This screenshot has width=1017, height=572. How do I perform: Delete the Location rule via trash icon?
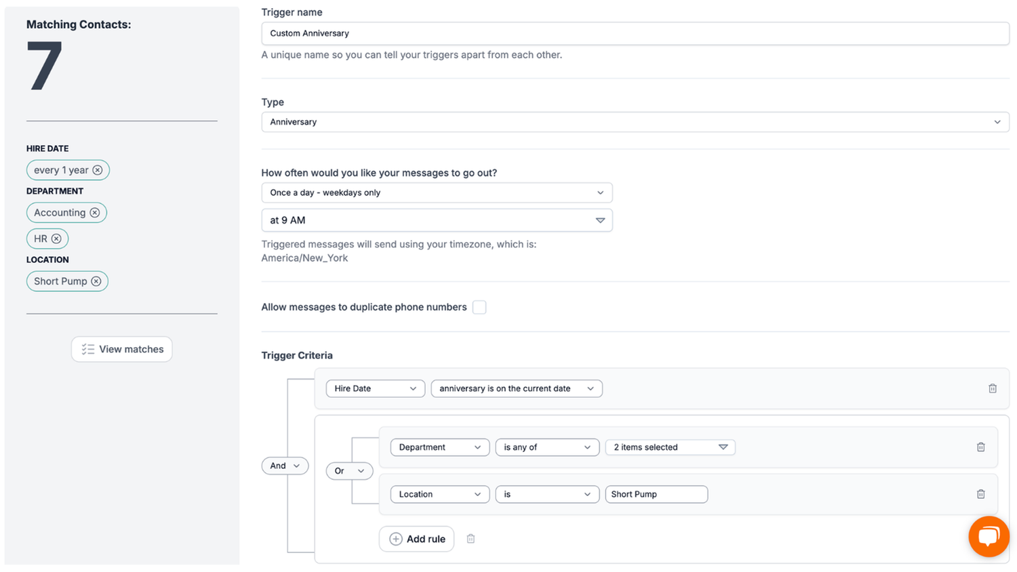point(980,494)
